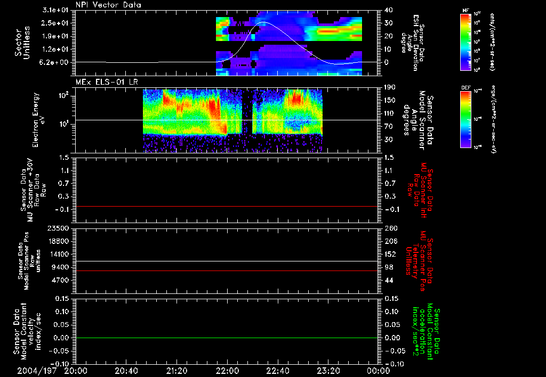Click the 18800 scanner position tick label
This screenshot has height=377, width=546.
pos(58,241)
